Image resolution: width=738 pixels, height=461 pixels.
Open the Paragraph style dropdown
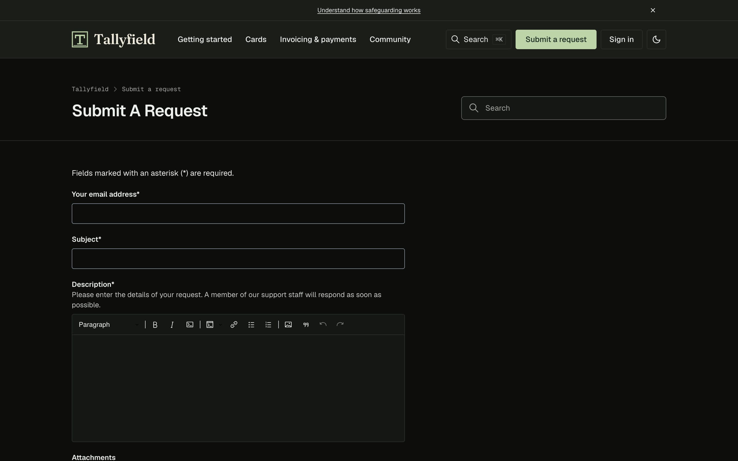[x=109, y=325]
